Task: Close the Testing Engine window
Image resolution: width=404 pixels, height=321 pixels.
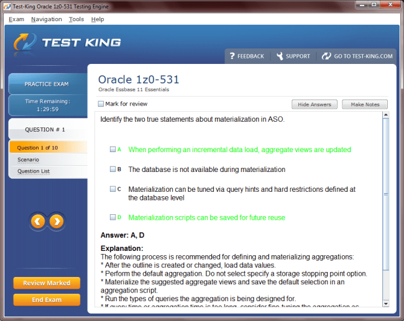Action: pos(390,4)
